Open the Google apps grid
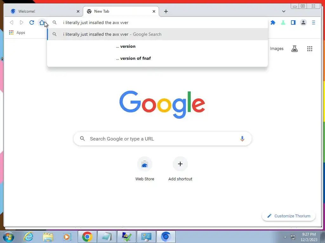Screen dimensions: 325x243 click(x=310, y=49)
